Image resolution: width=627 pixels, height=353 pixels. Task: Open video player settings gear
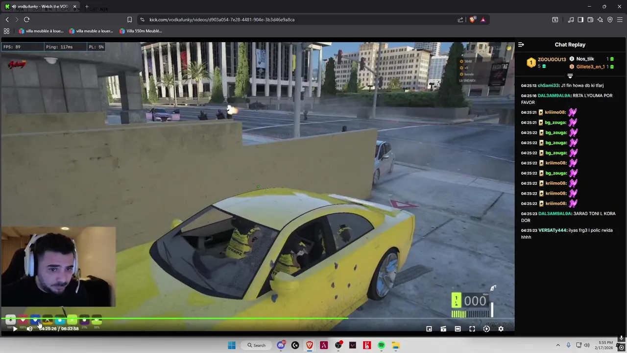point(501,329)
